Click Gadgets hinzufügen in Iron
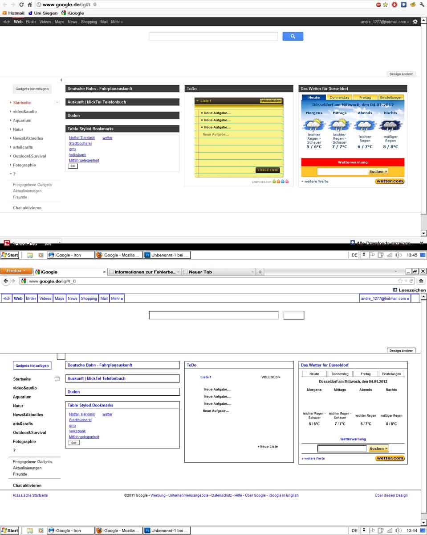 pyautogui.click(x=32, y=89)
